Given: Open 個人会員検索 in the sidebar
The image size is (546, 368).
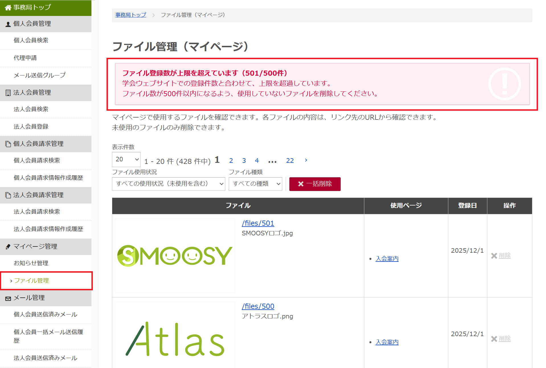Looking at the screenshot, I should point(46,40).
